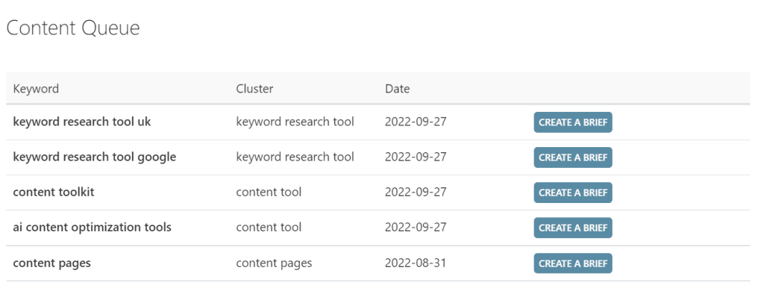764x297 pixels.
Task: Click the Date column header
Action: click(x=398, y=89)
